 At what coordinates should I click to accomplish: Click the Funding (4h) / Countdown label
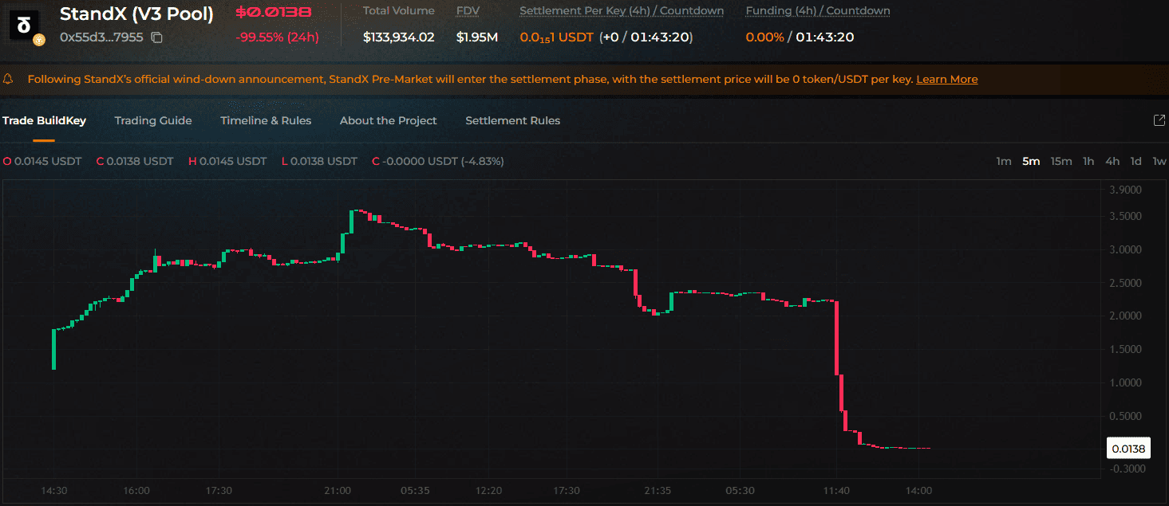pos(818,11)
